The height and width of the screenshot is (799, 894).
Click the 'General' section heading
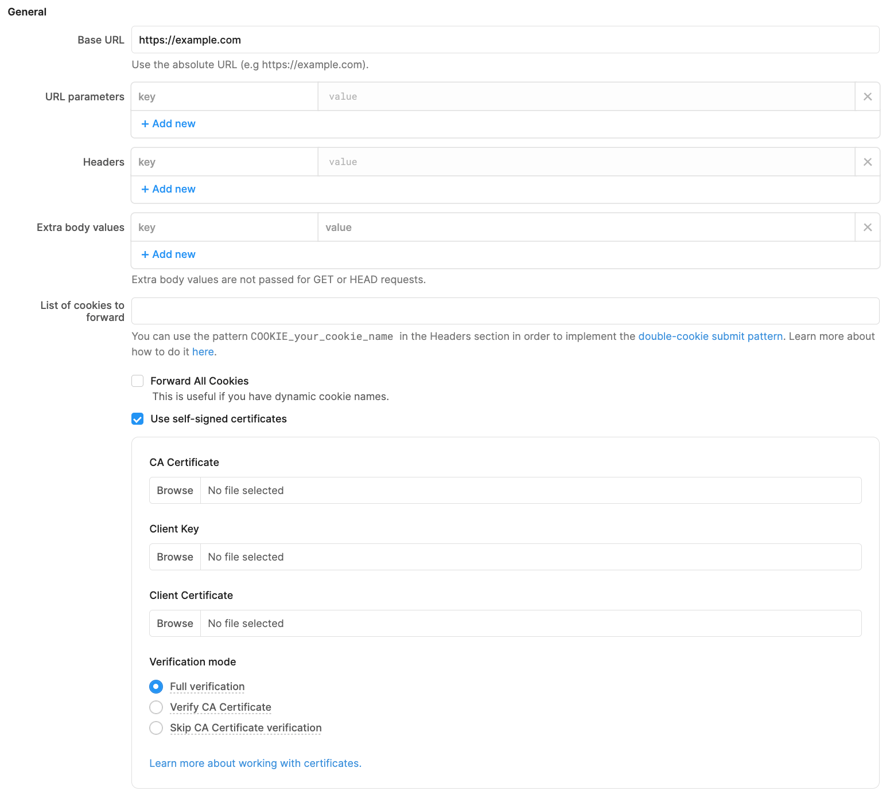(27, 12)
